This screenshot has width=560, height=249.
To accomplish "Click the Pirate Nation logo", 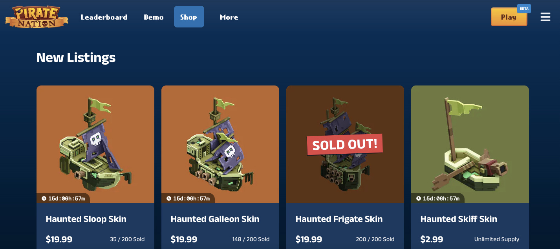I will (x=37, y=17).
